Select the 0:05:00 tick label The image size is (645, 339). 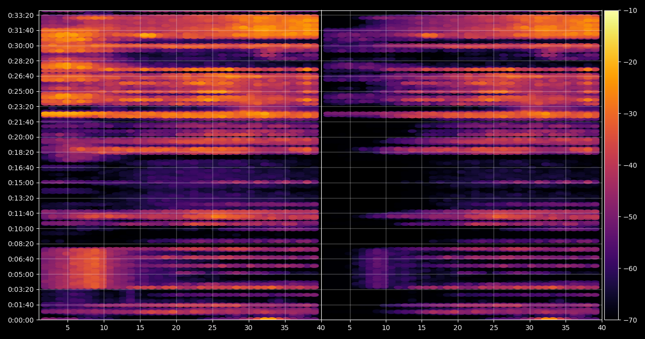[21, 274]
